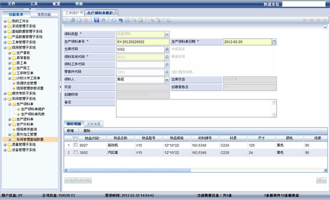Select 车间管理基础数据 tree folder
The width and height of the screenshot is (330, 200).
[30, 140]
